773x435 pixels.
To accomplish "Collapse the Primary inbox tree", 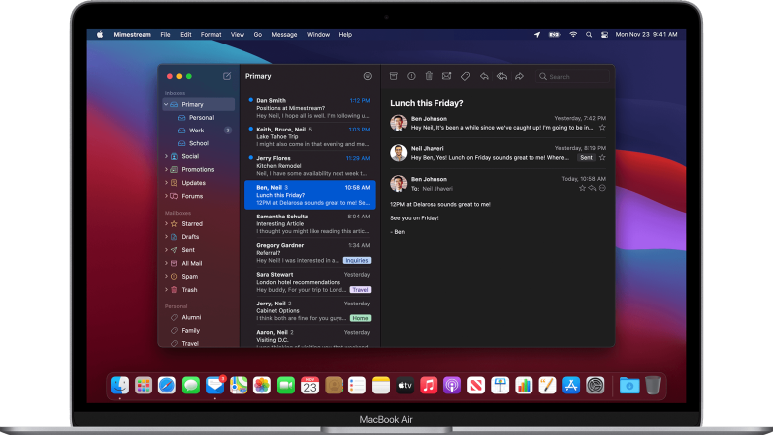I will coord(166,105).
